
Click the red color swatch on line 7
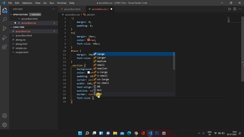tap(88, 40)
